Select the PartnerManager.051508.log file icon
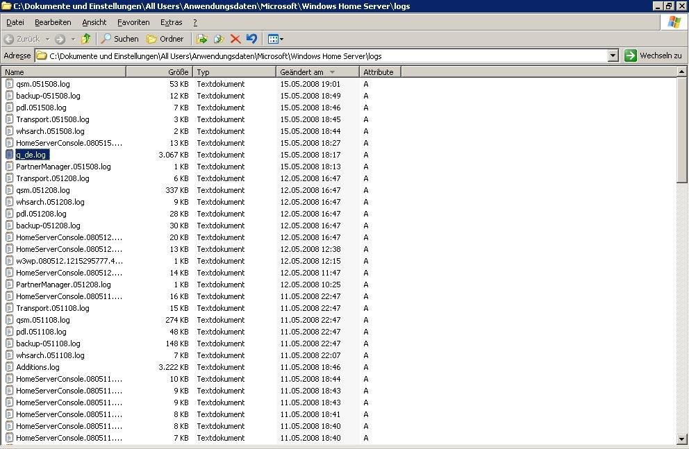The height and width of the screenshot is (449, 689). pyautogui.click(x=9, y=167)
